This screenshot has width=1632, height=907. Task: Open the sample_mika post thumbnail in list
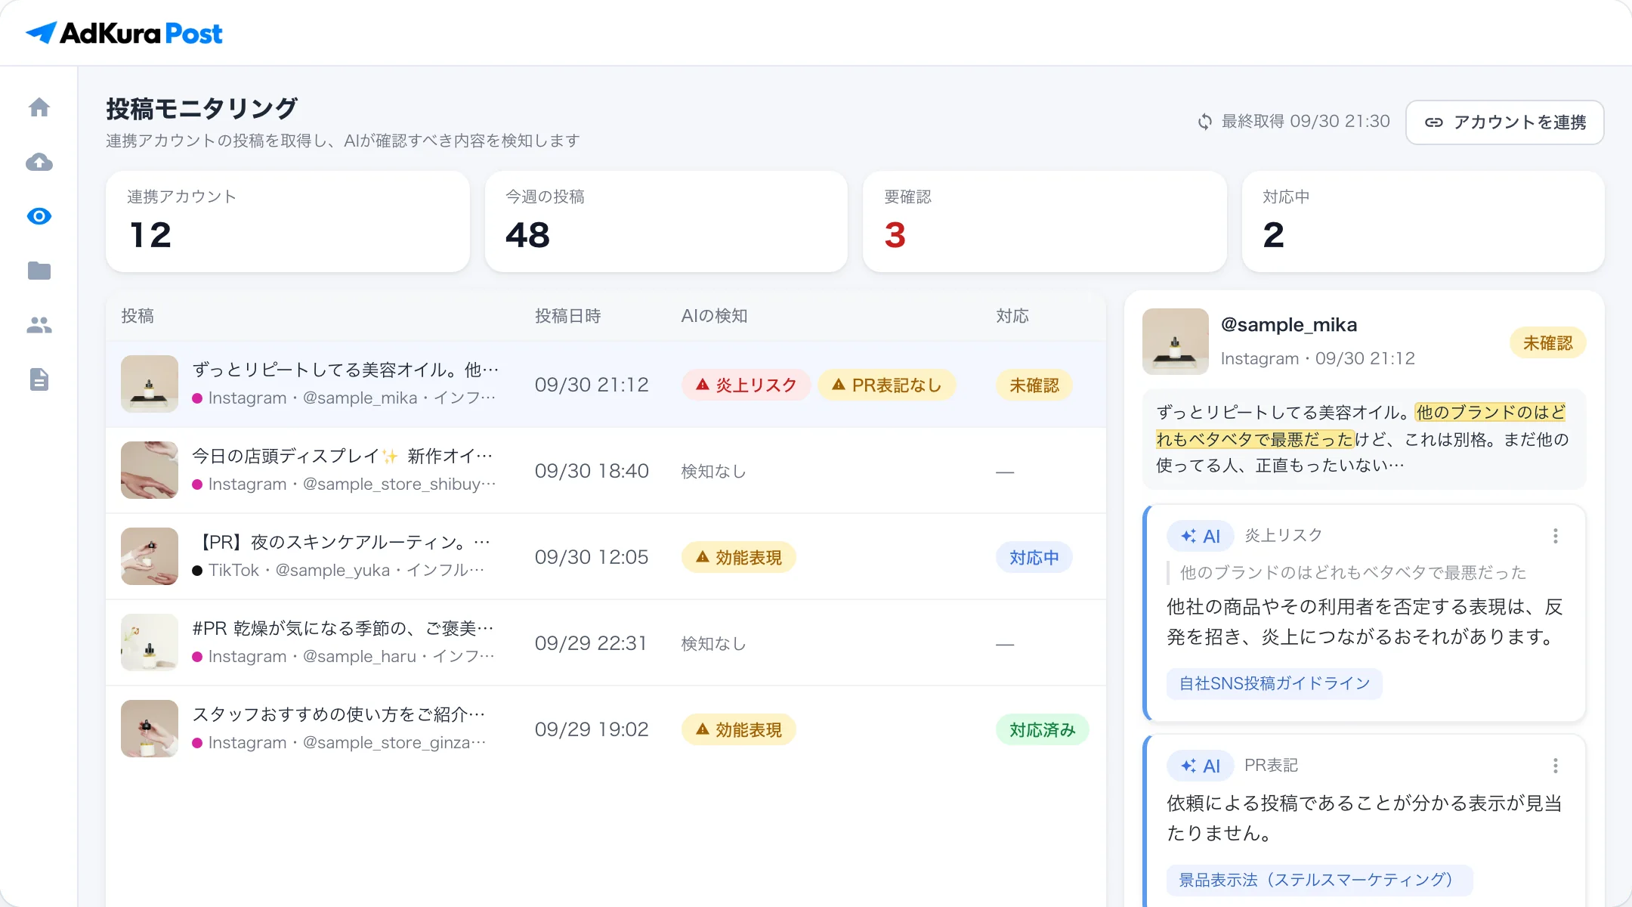150,384
